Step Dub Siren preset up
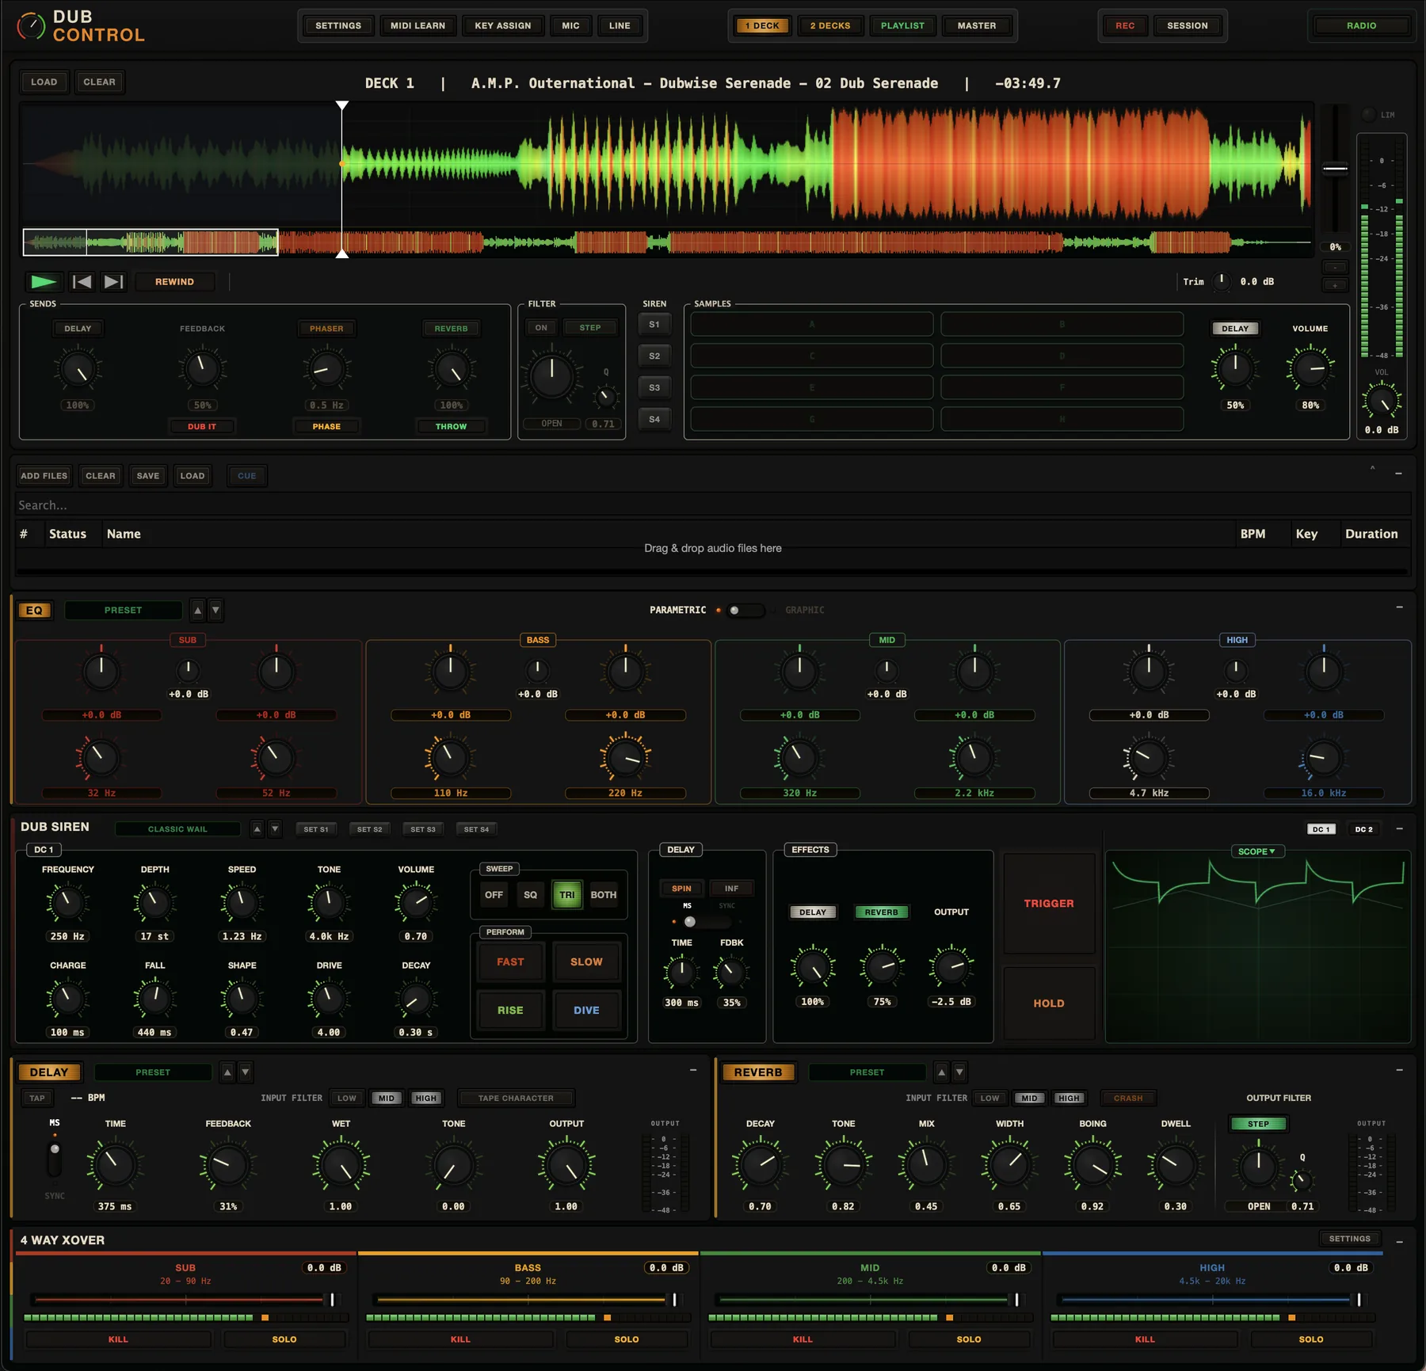Viewport: 1426px width, 1371px height. click(257, 829)
